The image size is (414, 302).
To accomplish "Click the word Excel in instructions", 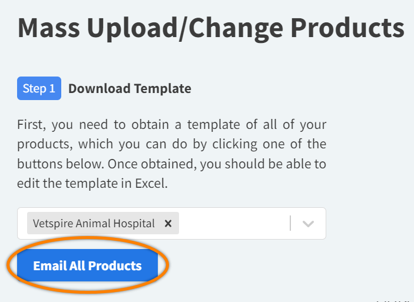I will pyautogui.click(x=152, y=183).
